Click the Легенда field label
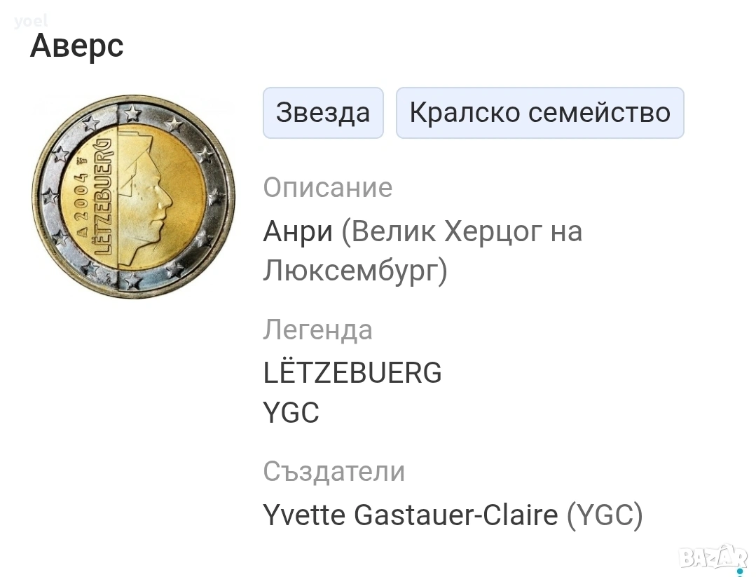Screen dimensions: 756x577 tap(317, 330)
